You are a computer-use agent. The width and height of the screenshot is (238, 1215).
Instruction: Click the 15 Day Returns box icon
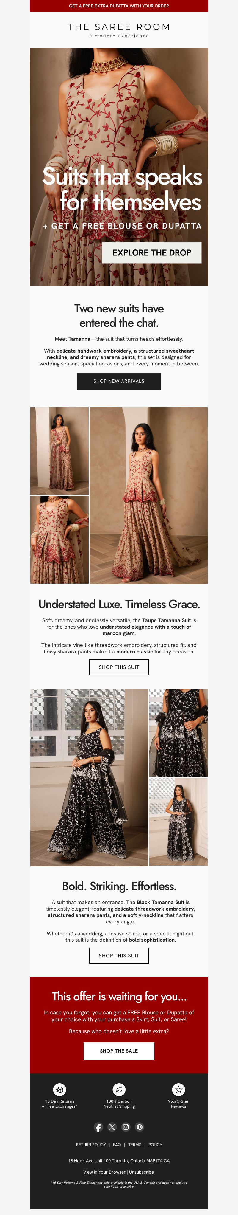pos(59,1090)
